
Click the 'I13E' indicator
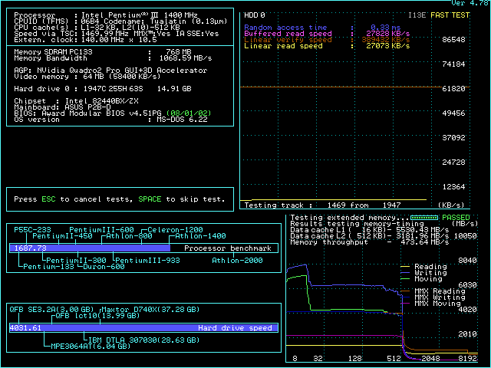point(417,15)
